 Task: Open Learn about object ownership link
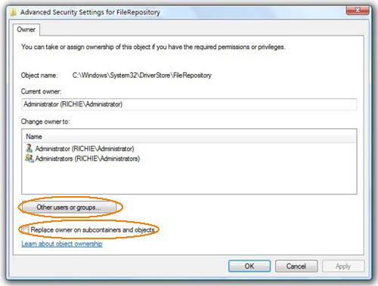coord(62,244)
